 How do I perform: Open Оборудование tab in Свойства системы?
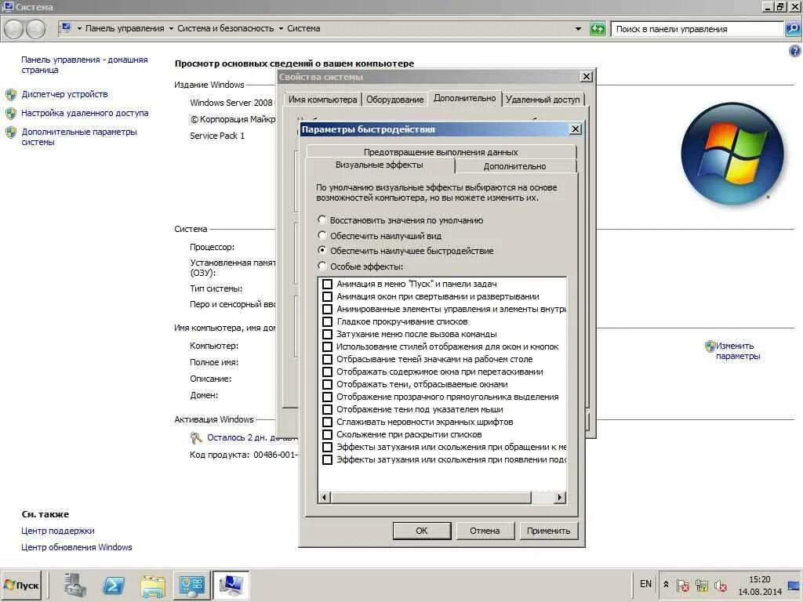coord(395,100)
